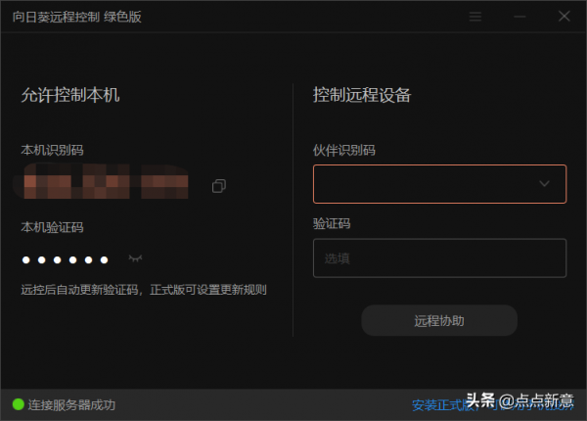Copy the local identification code
The width and height of the screenshot is (587, 421).
click(x=219, y=186)
